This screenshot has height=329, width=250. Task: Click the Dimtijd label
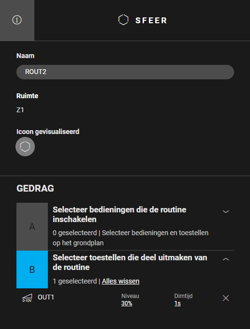click(183, 296)
